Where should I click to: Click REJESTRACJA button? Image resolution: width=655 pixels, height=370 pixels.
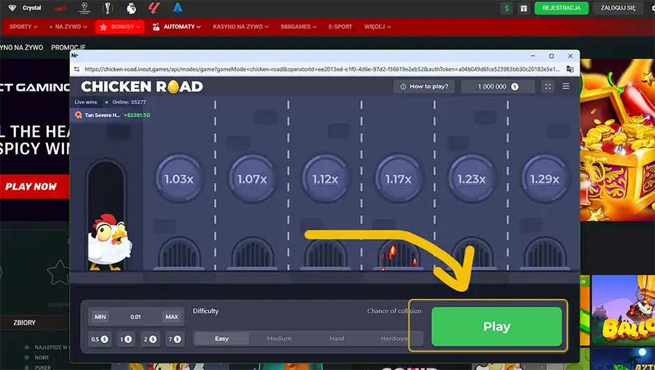(562, 8)
